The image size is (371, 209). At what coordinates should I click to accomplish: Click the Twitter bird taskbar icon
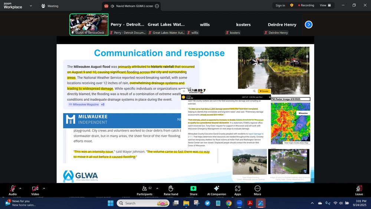[x=207, y=203]
